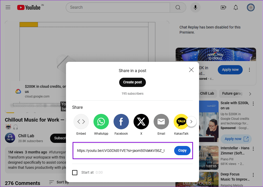Viewport: 263px width, 187px height.
Task: Select the Email sharing option
Action: (x=161, y=122)
